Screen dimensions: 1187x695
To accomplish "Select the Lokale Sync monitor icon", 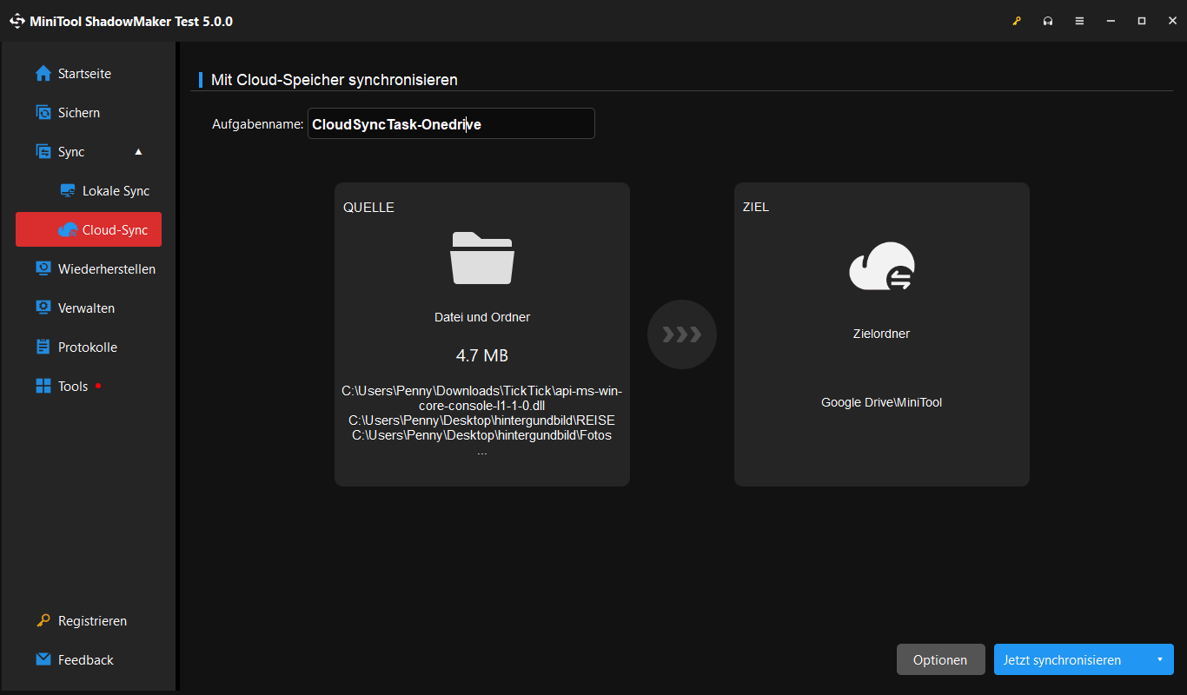I will (68, 191).
